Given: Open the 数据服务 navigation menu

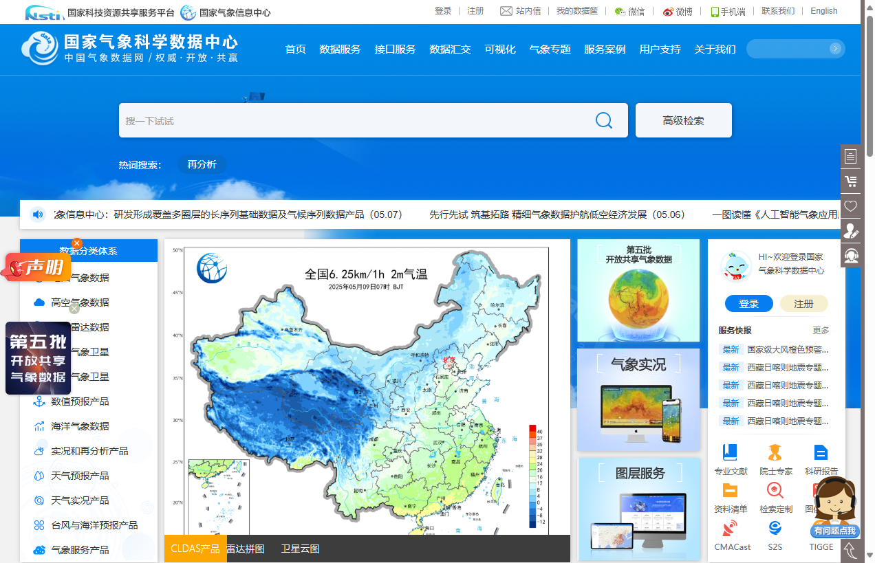Looking at the screenshot, I should click(340, 49).
